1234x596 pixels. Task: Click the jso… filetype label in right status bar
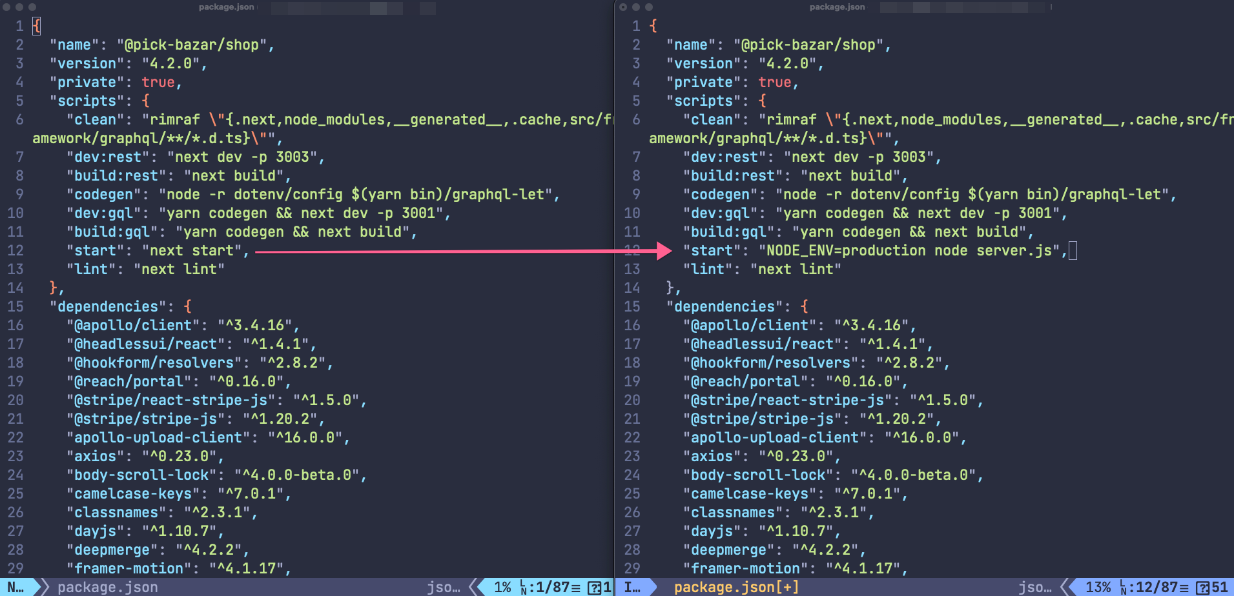[x=1035, y=587]
